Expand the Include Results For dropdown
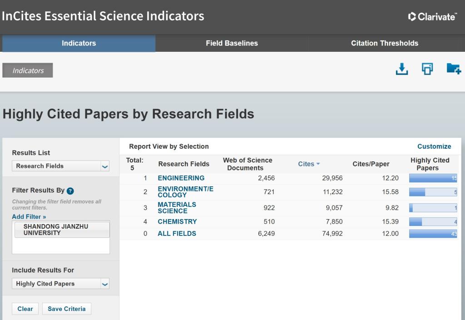 pos(60,284)
